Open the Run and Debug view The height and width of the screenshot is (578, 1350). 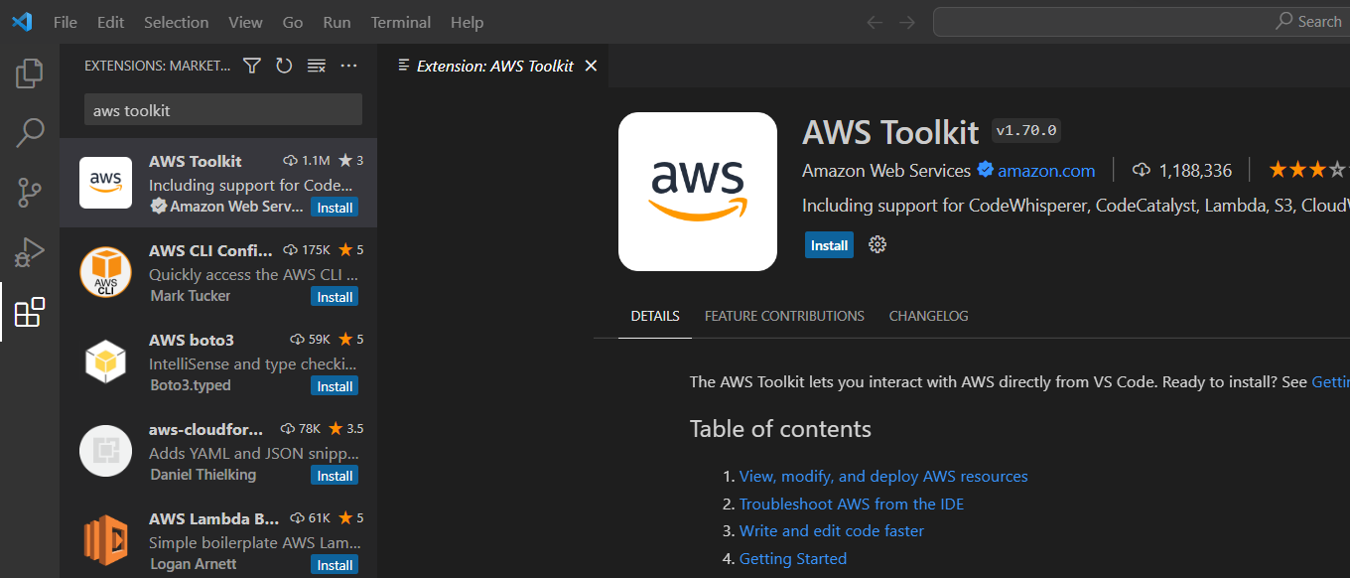pyautogui.click(x=30, y=252)
